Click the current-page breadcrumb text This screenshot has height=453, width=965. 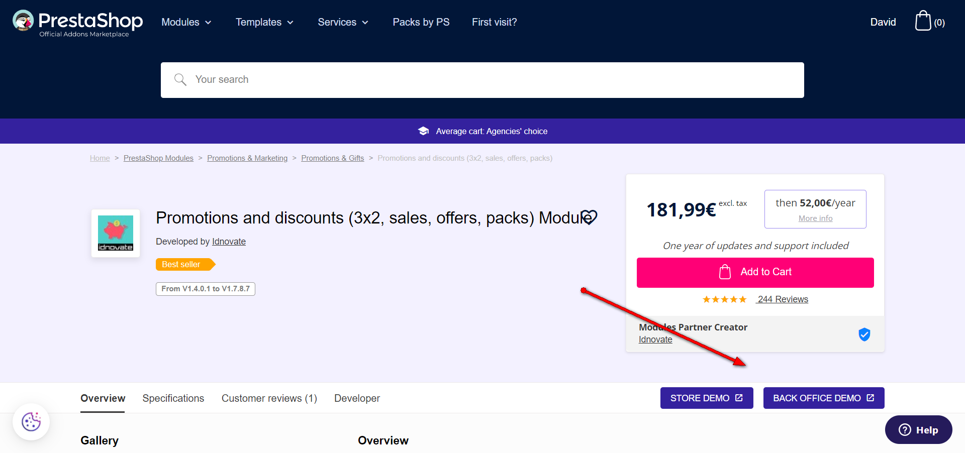[465, 158]
